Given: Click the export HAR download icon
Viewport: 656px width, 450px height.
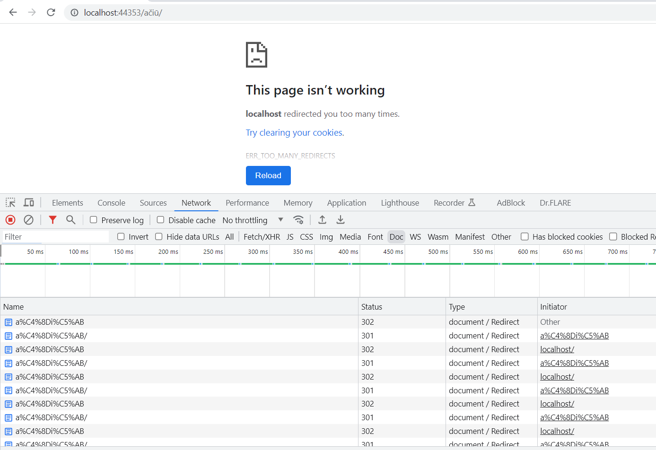Looking at the screenshot, I should pyautogui.click(x=341, y=220).
